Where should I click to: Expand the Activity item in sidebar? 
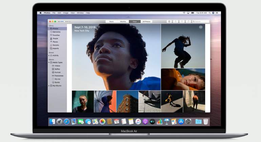coord(49,55)
